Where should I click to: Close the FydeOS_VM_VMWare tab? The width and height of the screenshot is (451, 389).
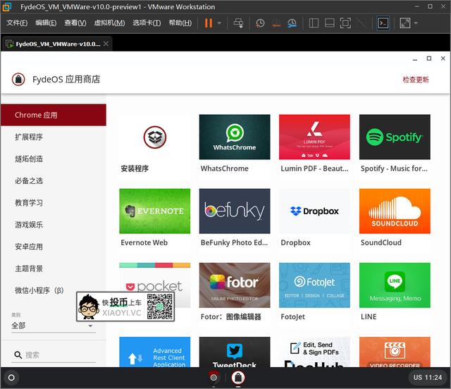point(106,44)
